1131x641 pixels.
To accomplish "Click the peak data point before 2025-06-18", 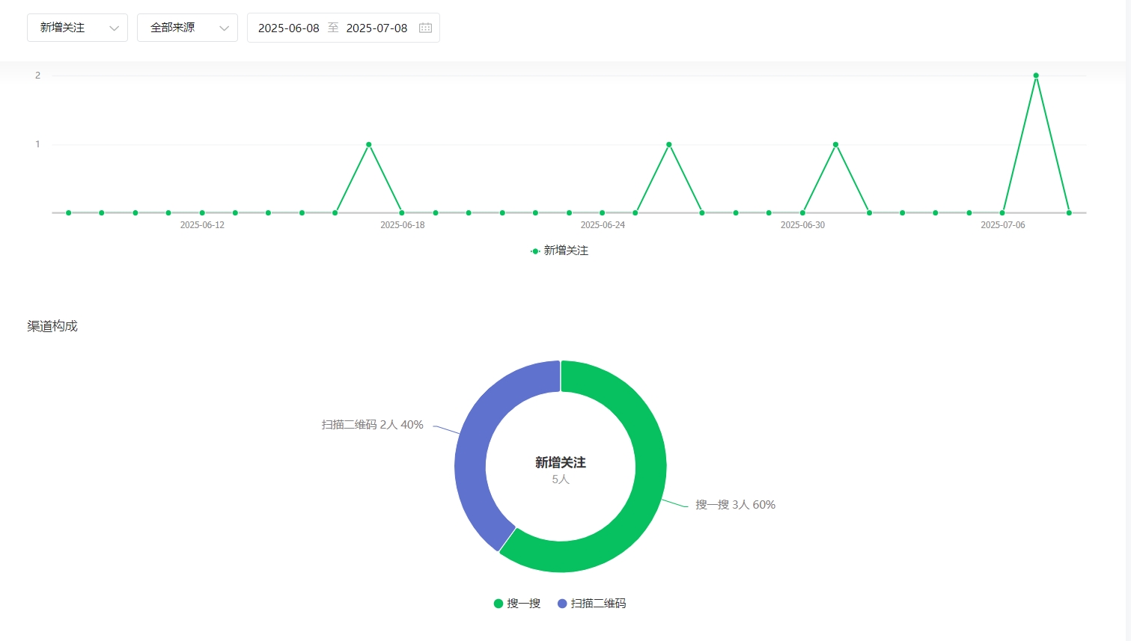I will [x=368, y=144].
